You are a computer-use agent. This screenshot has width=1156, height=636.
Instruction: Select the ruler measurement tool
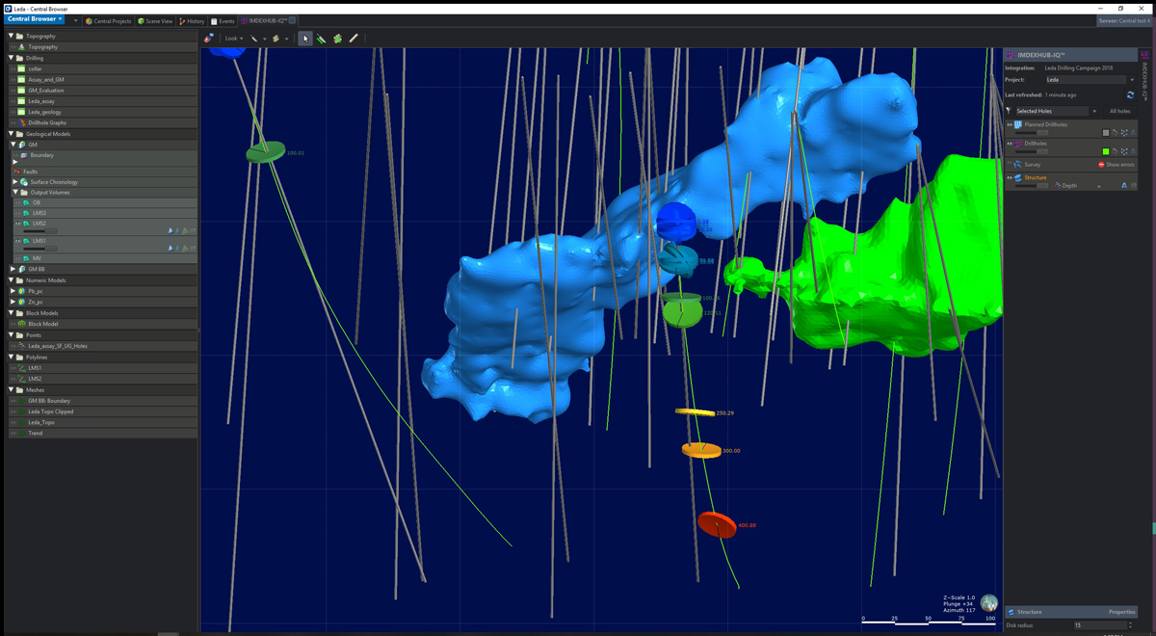coord(354,39)
